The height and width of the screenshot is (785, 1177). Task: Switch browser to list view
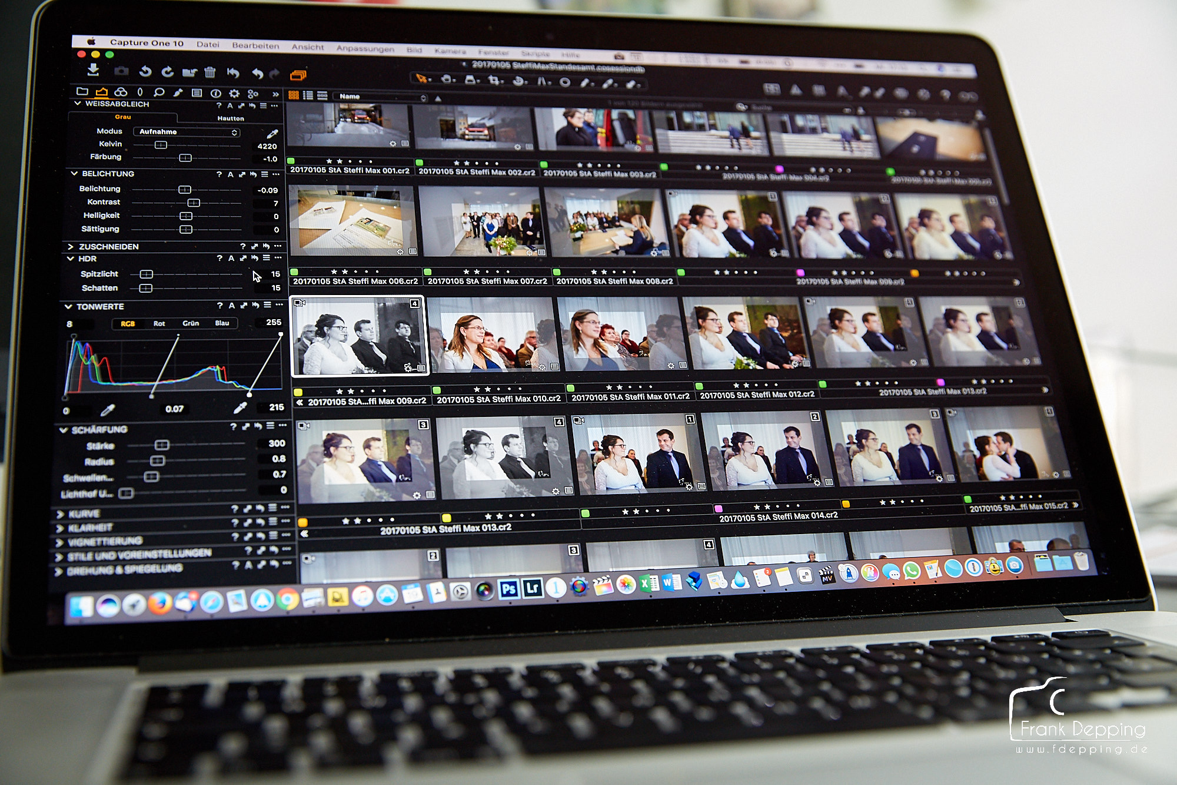tap(308, 95)
